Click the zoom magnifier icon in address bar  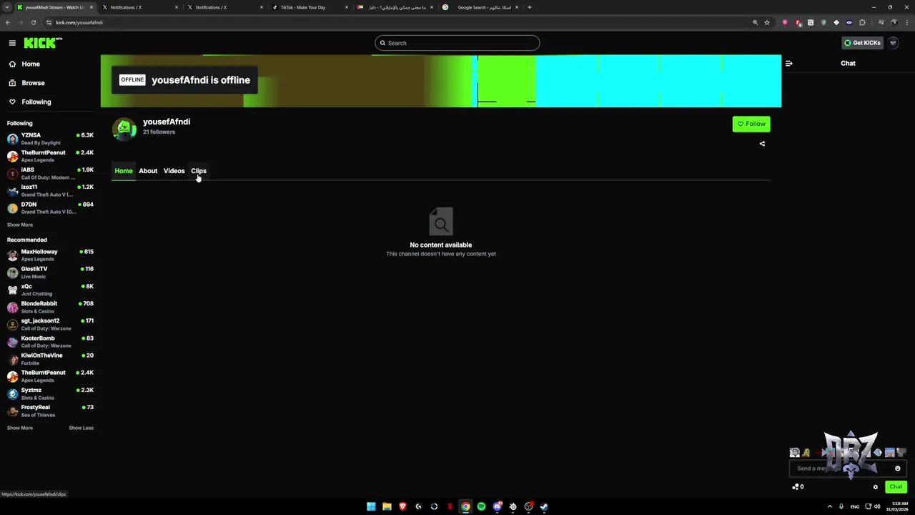pos(755,23)
